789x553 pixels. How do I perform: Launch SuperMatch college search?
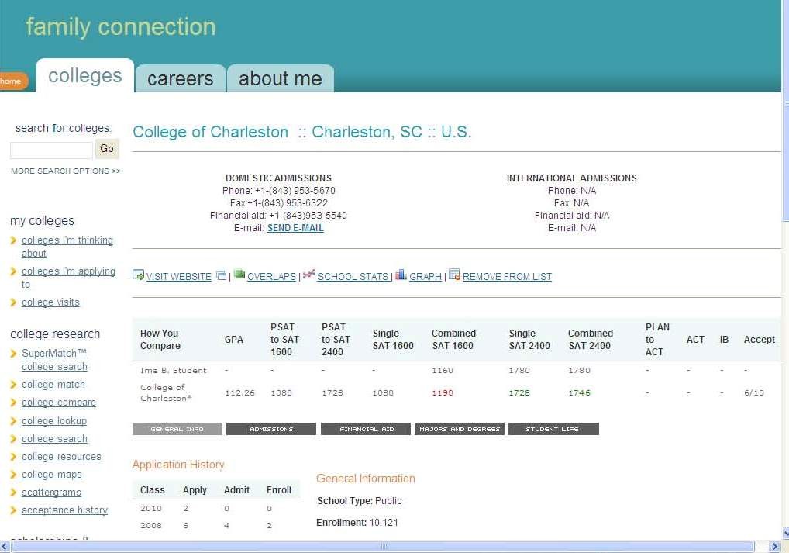pos(54,360)
